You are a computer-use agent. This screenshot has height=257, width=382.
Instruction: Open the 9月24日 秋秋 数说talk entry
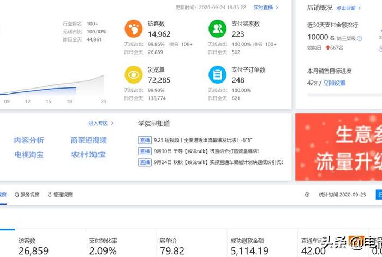tap(218, 162)
